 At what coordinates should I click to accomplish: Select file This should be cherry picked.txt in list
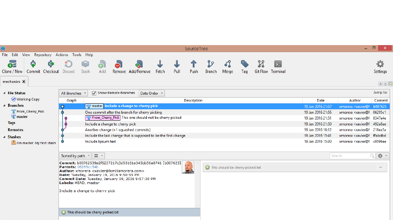130,212
